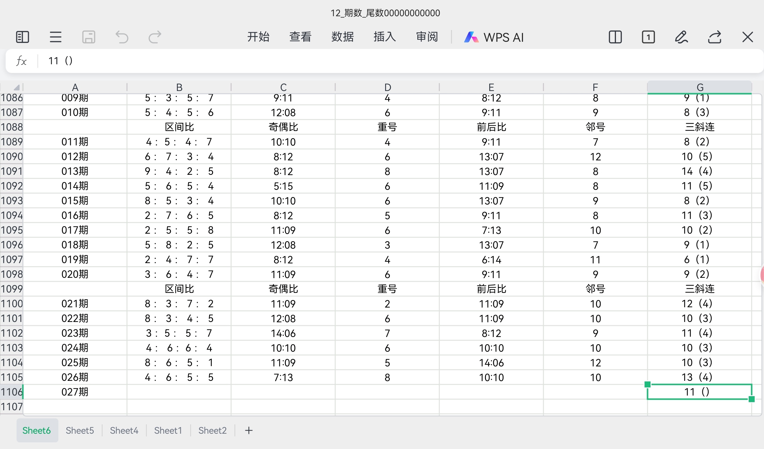This screenshot has height=449, width=764.
Task: Open the 开始 menu tab
Action: click(258, 37)
